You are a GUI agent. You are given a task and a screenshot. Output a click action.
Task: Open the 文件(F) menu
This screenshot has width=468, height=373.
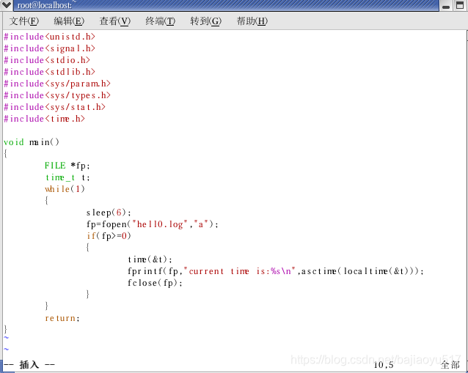point(24,21)
